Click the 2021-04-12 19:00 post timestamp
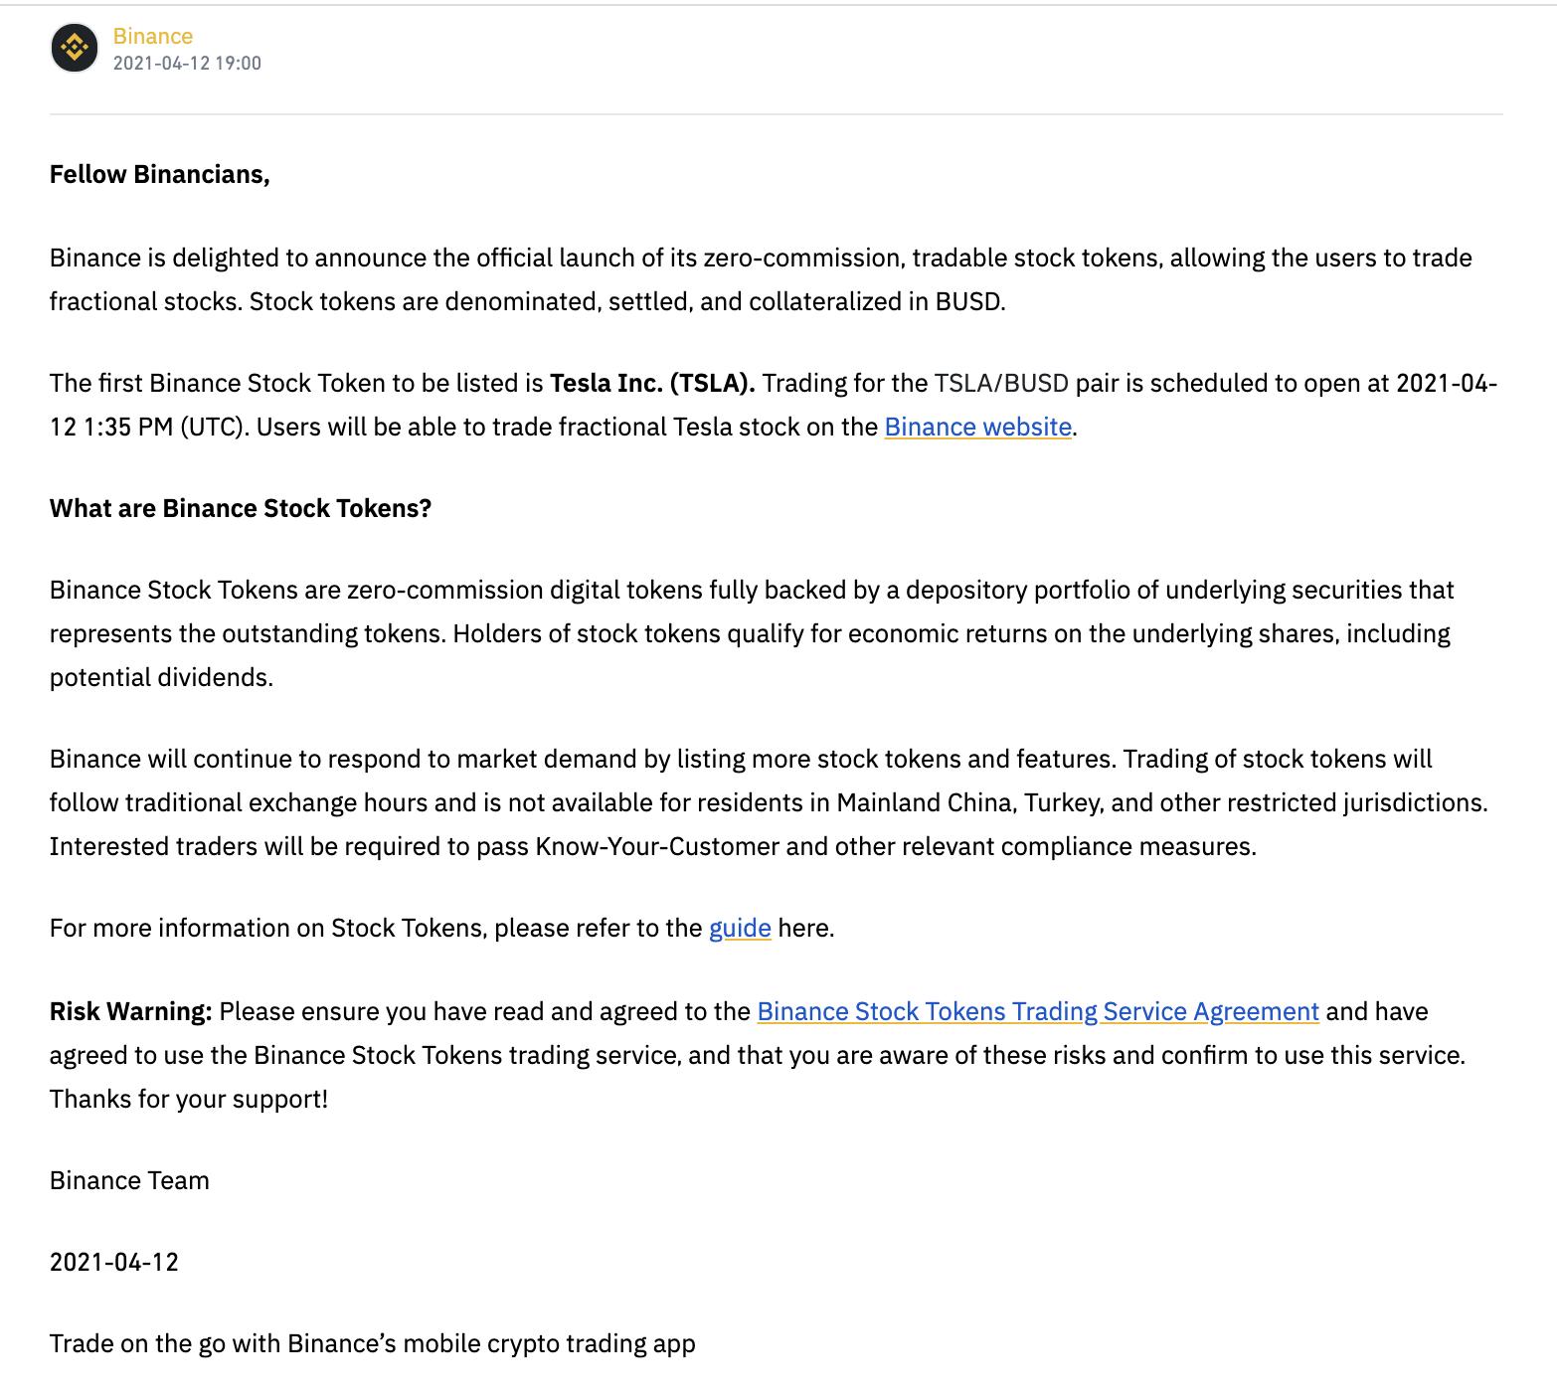 [187, 63]
